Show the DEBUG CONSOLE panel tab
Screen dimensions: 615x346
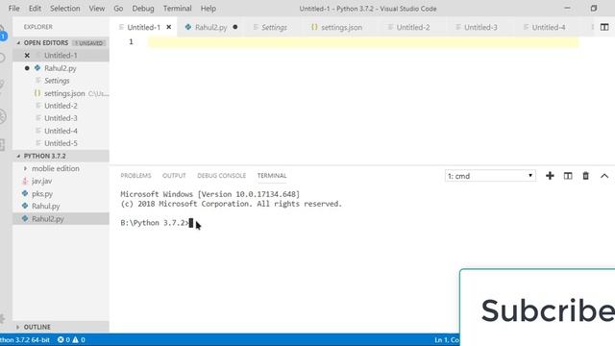pos(222,175)
